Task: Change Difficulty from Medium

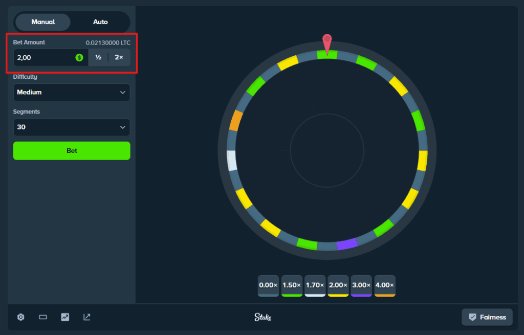Action: coord(71,92)
